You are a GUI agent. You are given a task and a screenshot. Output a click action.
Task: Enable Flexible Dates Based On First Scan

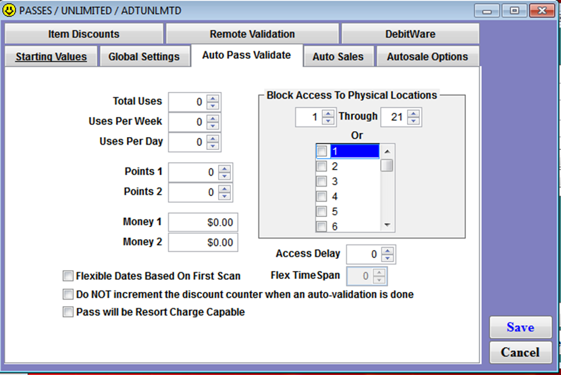[x=68, y=276]
